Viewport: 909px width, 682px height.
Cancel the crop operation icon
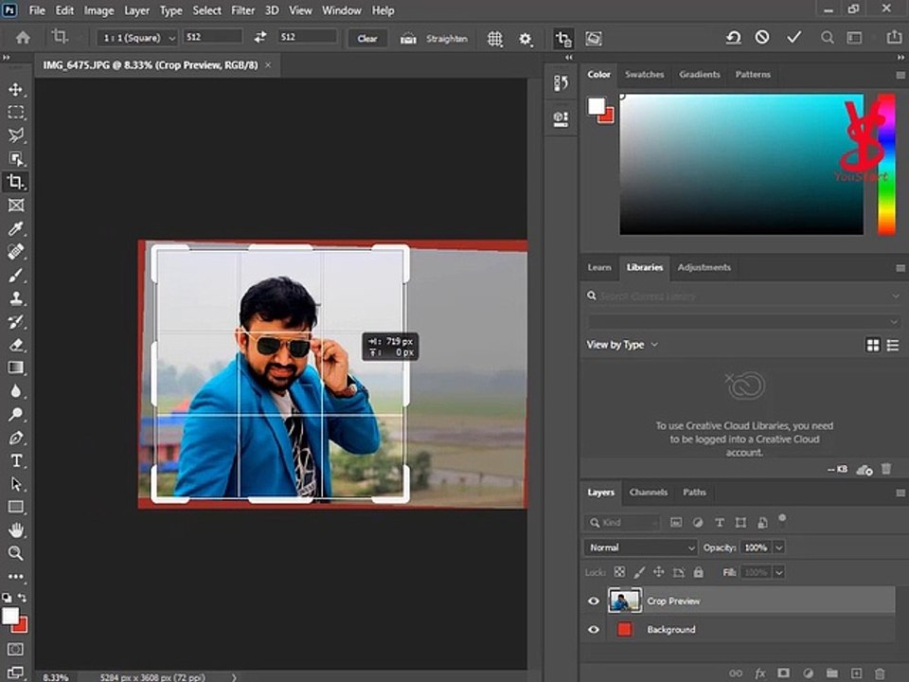pyautogui.click(x=762, y=38)
